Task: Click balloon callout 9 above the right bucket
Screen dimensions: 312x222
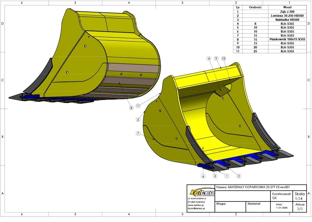Action: (x=216, y=58)
